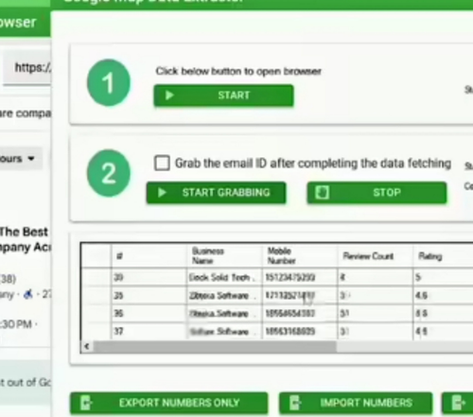
Task: Click the https address bar in browser
Action: (27, 68)
